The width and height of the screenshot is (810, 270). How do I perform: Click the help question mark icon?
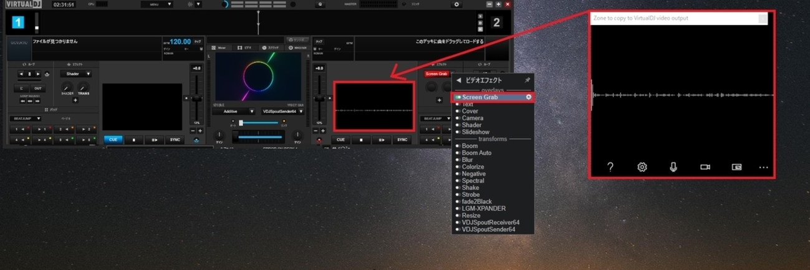tap(610, 167)
